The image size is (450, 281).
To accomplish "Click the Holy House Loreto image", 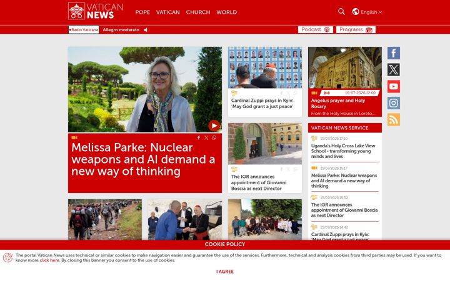I will (345, 67).
